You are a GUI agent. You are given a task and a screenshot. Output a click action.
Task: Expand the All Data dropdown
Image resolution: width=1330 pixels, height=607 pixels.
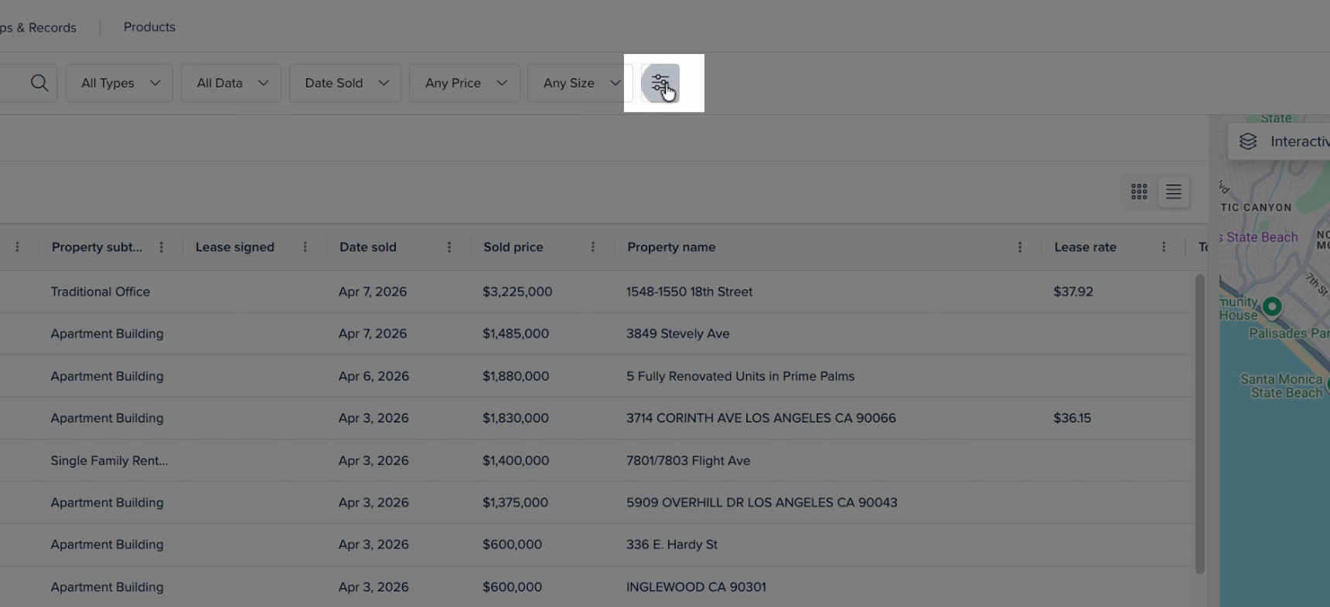pyautogui.click(x=230, y=83)
